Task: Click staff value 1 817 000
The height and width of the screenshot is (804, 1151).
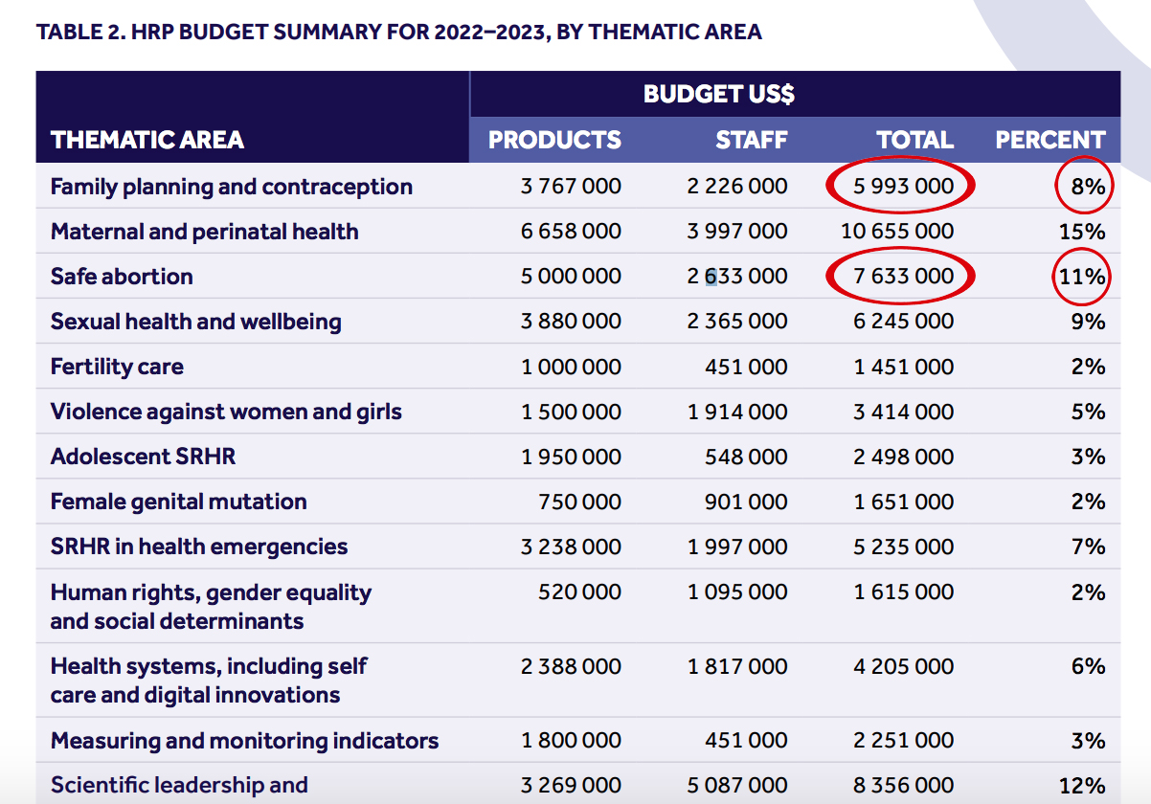Action: pyautogui.click(x=737, y=666)
